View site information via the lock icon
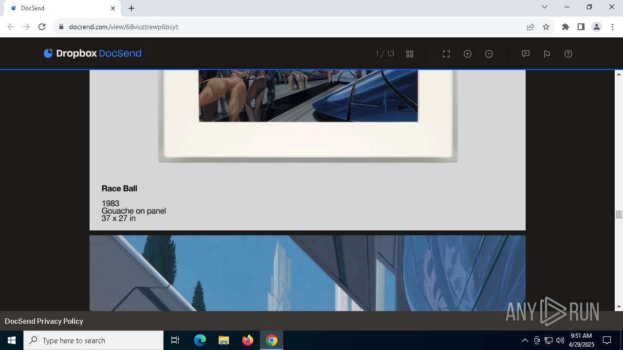The width and height of the screenshot is (623, 350). point(61,27)
